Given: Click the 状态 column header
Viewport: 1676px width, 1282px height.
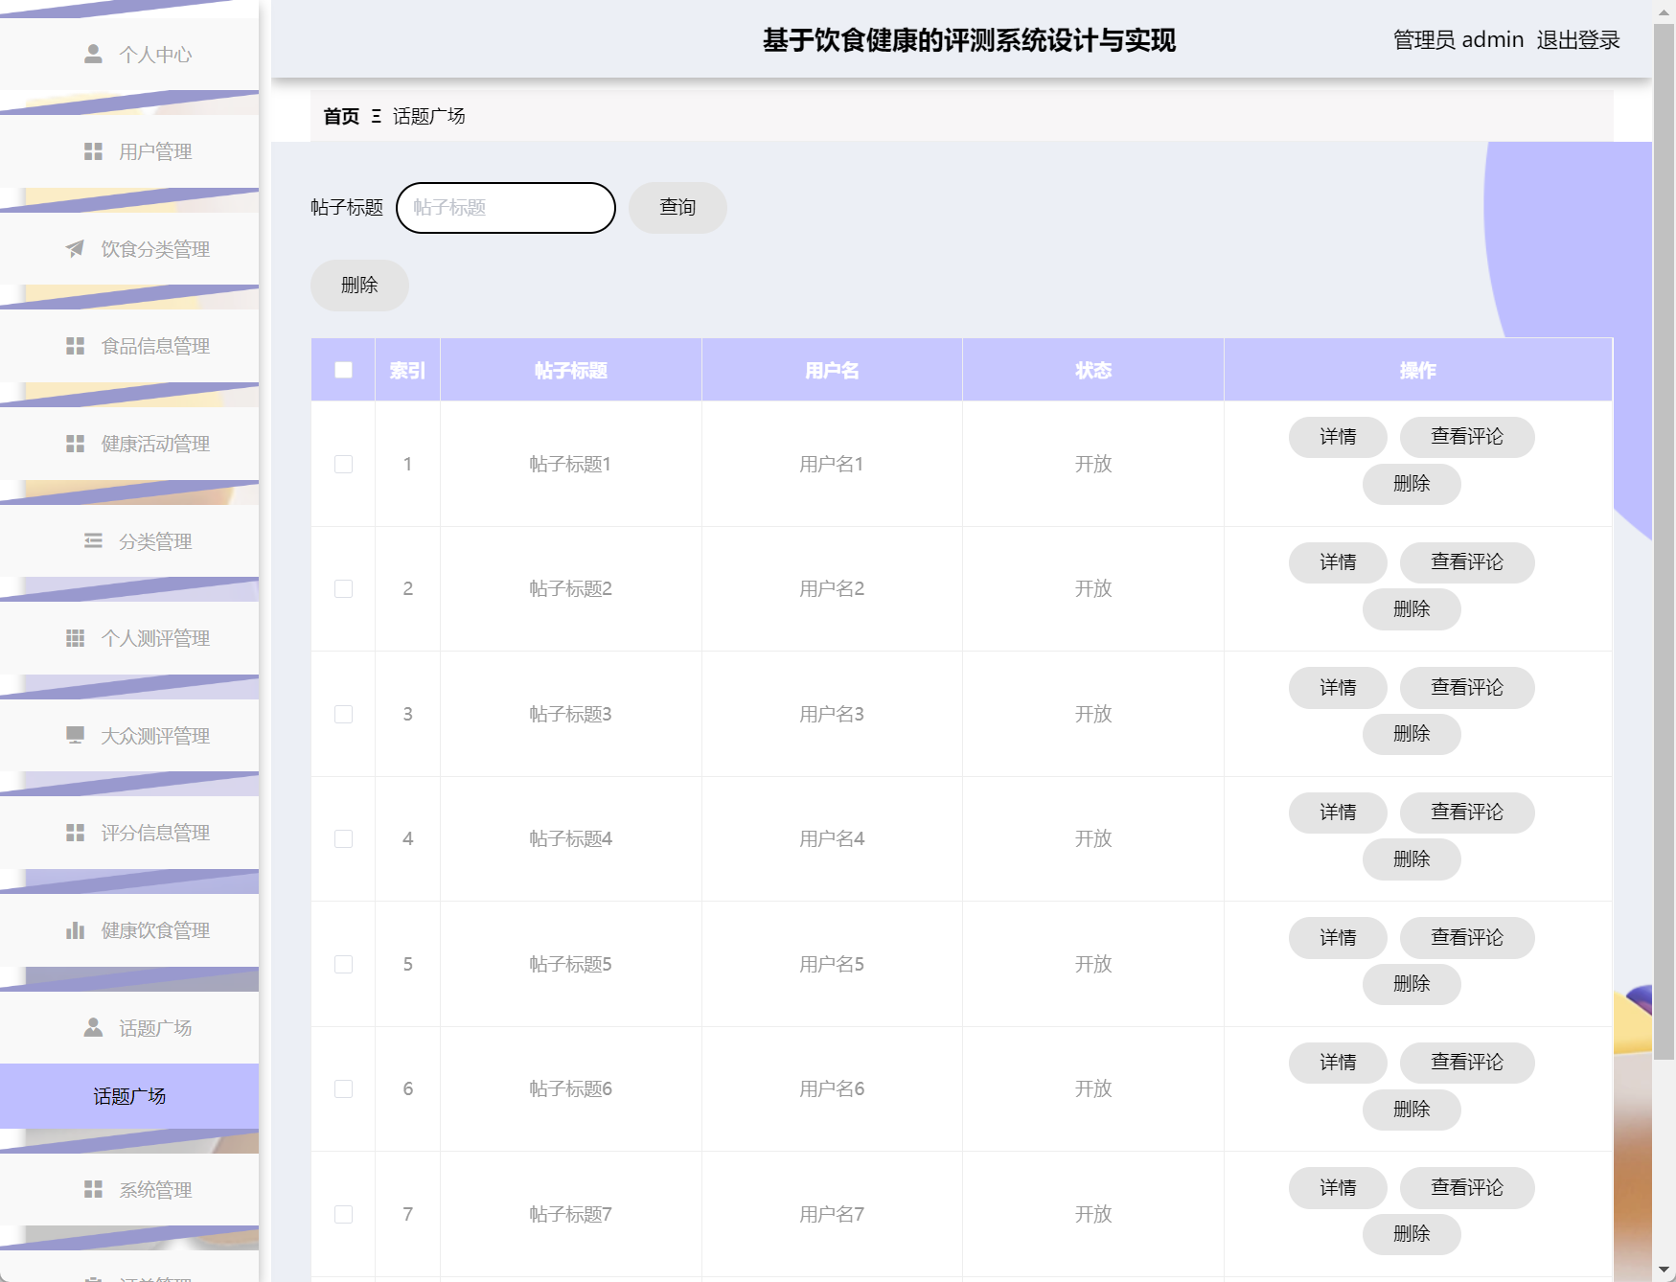Looking at the screenshot, I should coord(1093,370).
